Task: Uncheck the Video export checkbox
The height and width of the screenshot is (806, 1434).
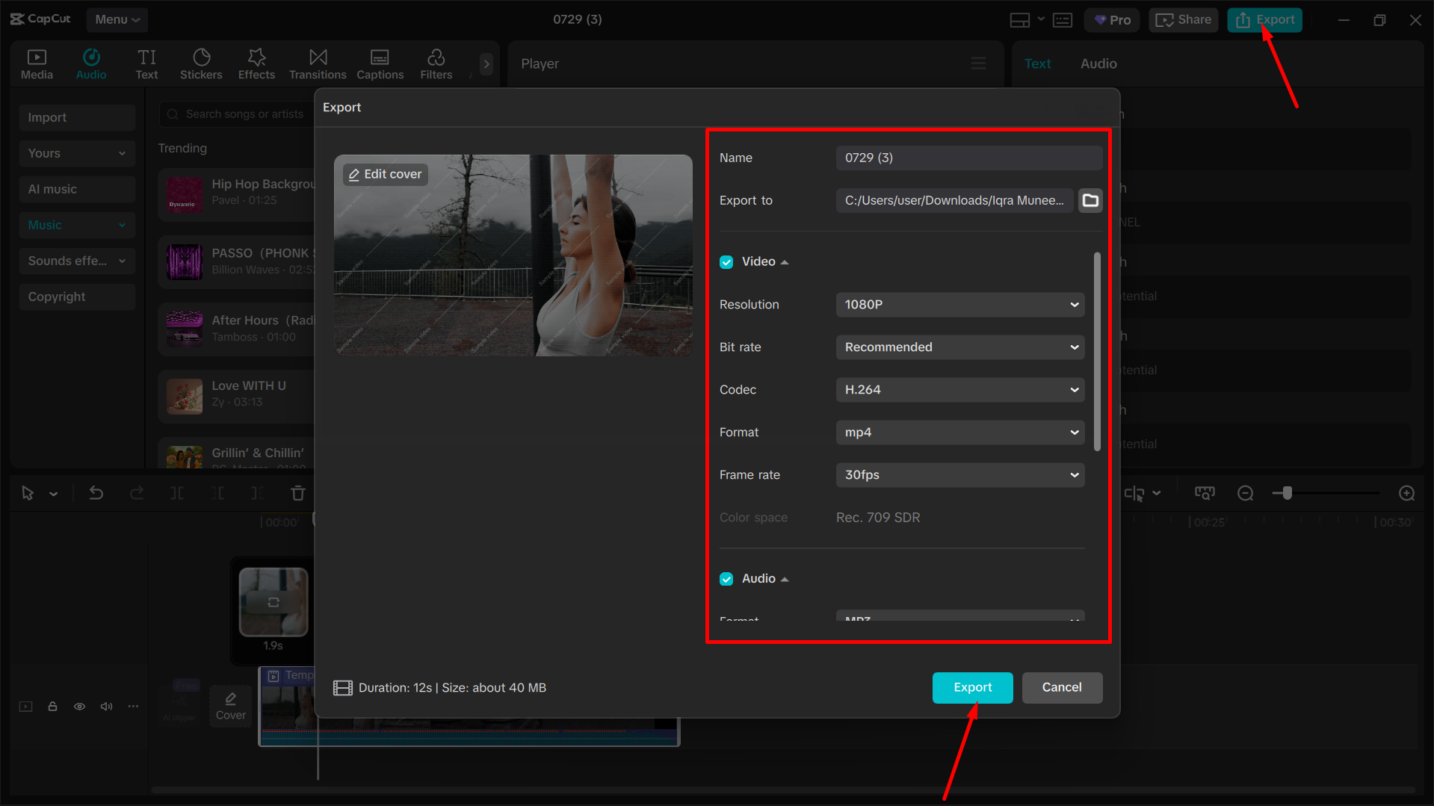Action: (x=726, y=261)
